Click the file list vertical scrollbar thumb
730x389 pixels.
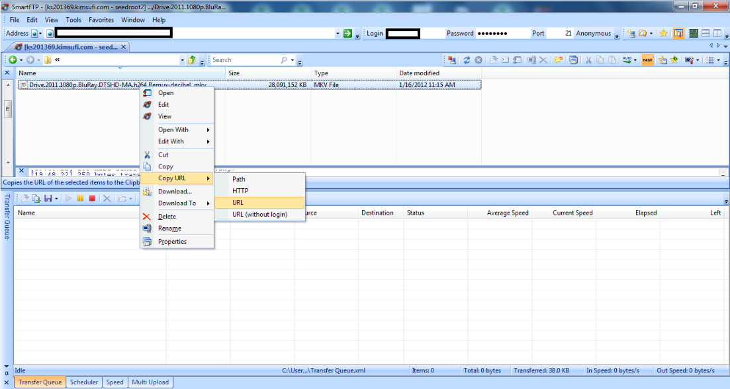(8, 109)
